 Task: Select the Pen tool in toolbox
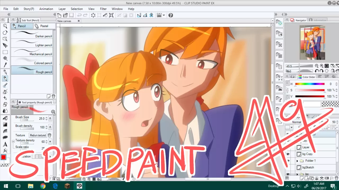5,72
